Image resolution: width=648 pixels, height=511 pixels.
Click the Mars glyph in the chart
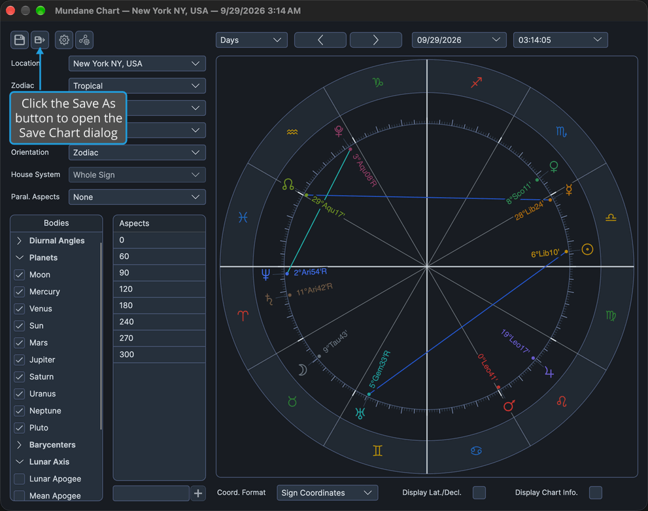click(509, 406)
